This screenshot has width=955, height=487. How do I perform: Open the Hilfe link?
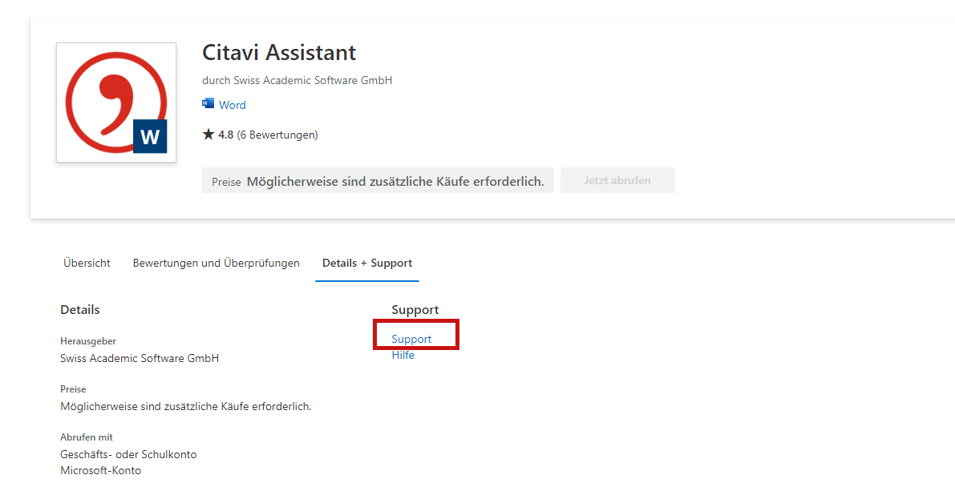point(403,355)
